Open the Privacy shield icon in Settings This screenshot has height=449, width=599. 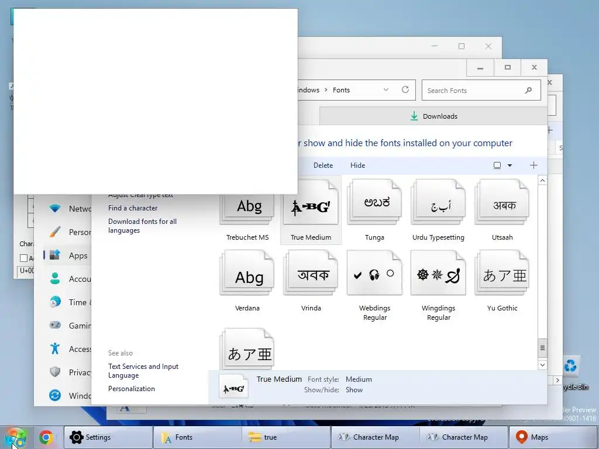click(x=55, y=372)
